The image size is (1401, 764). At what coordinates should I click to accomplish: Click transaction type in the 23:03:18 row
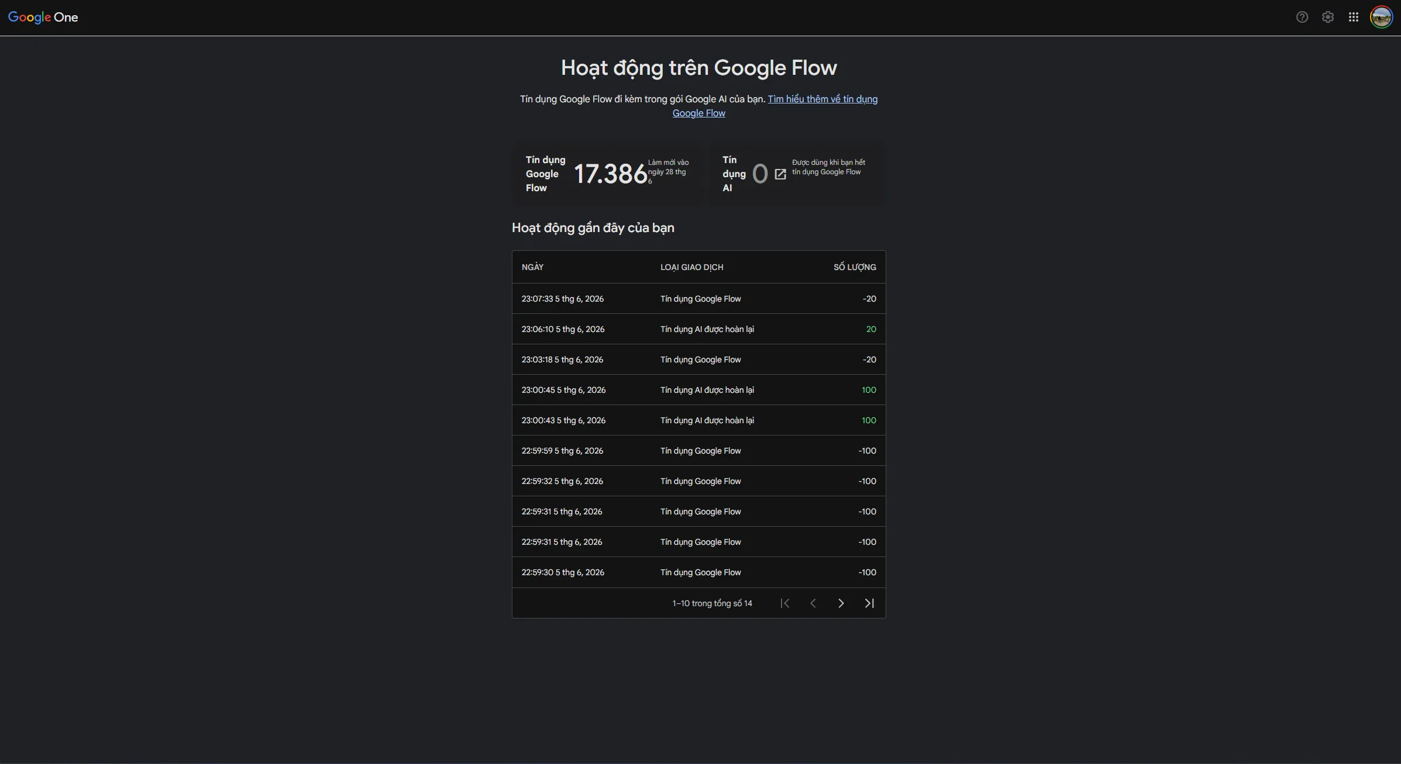click(701, 359)
